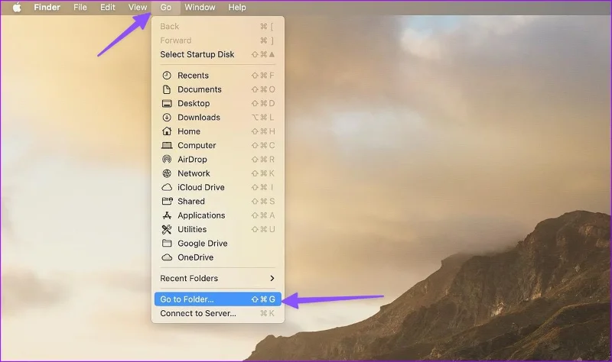The height and width of the screenshot is (362, 612).
Task: Click the Network globe icon
Action: [167, 173]
